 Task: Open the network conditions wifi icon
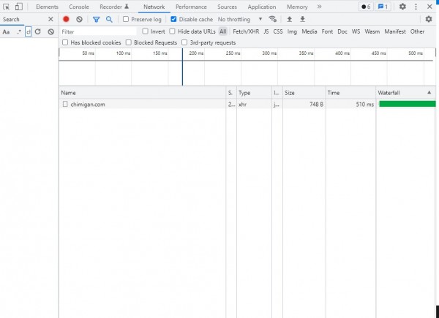pyautogui.click(x=273, y=19)
